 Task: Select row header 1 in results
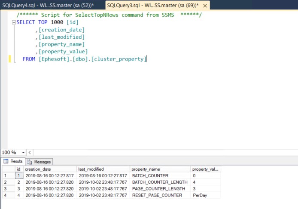9,175
